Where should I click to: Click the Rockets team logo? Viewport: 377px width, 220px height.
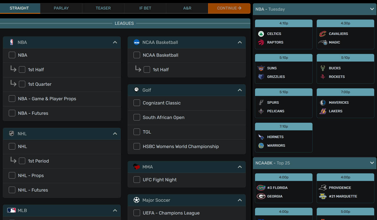[323, 77]
